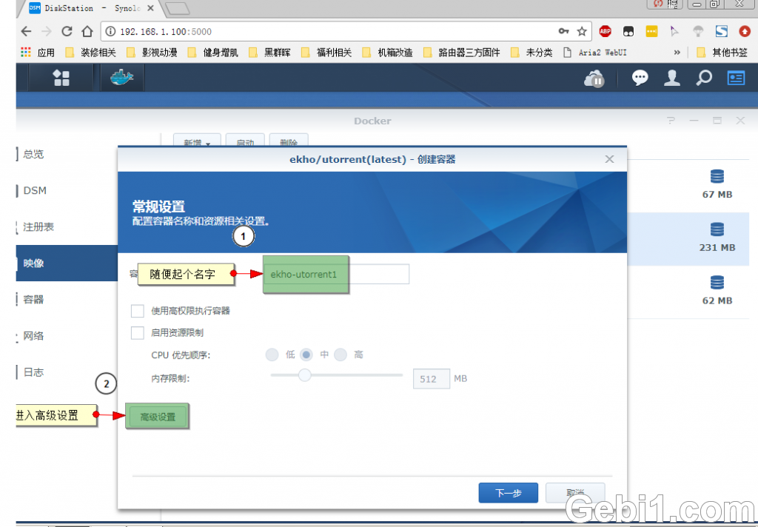Click the widget panel icon at top right
This screenshot has height=527, width=758.
(735, 77)
